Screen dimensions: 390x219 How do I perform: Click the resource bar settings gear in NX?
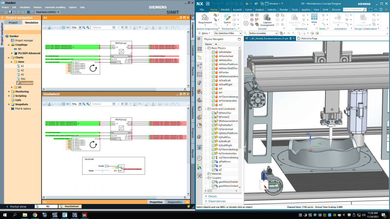(x=199, y=39)
